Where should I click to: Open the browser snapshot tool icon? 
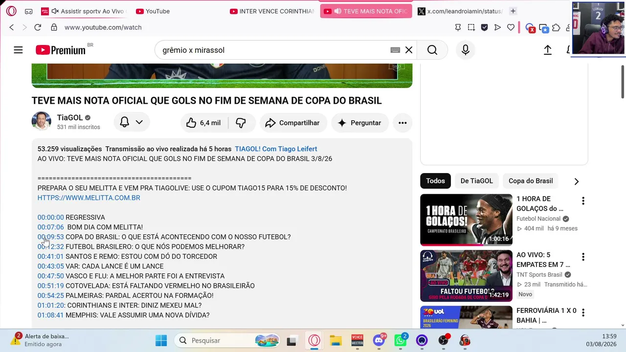[x=471, y=27]
